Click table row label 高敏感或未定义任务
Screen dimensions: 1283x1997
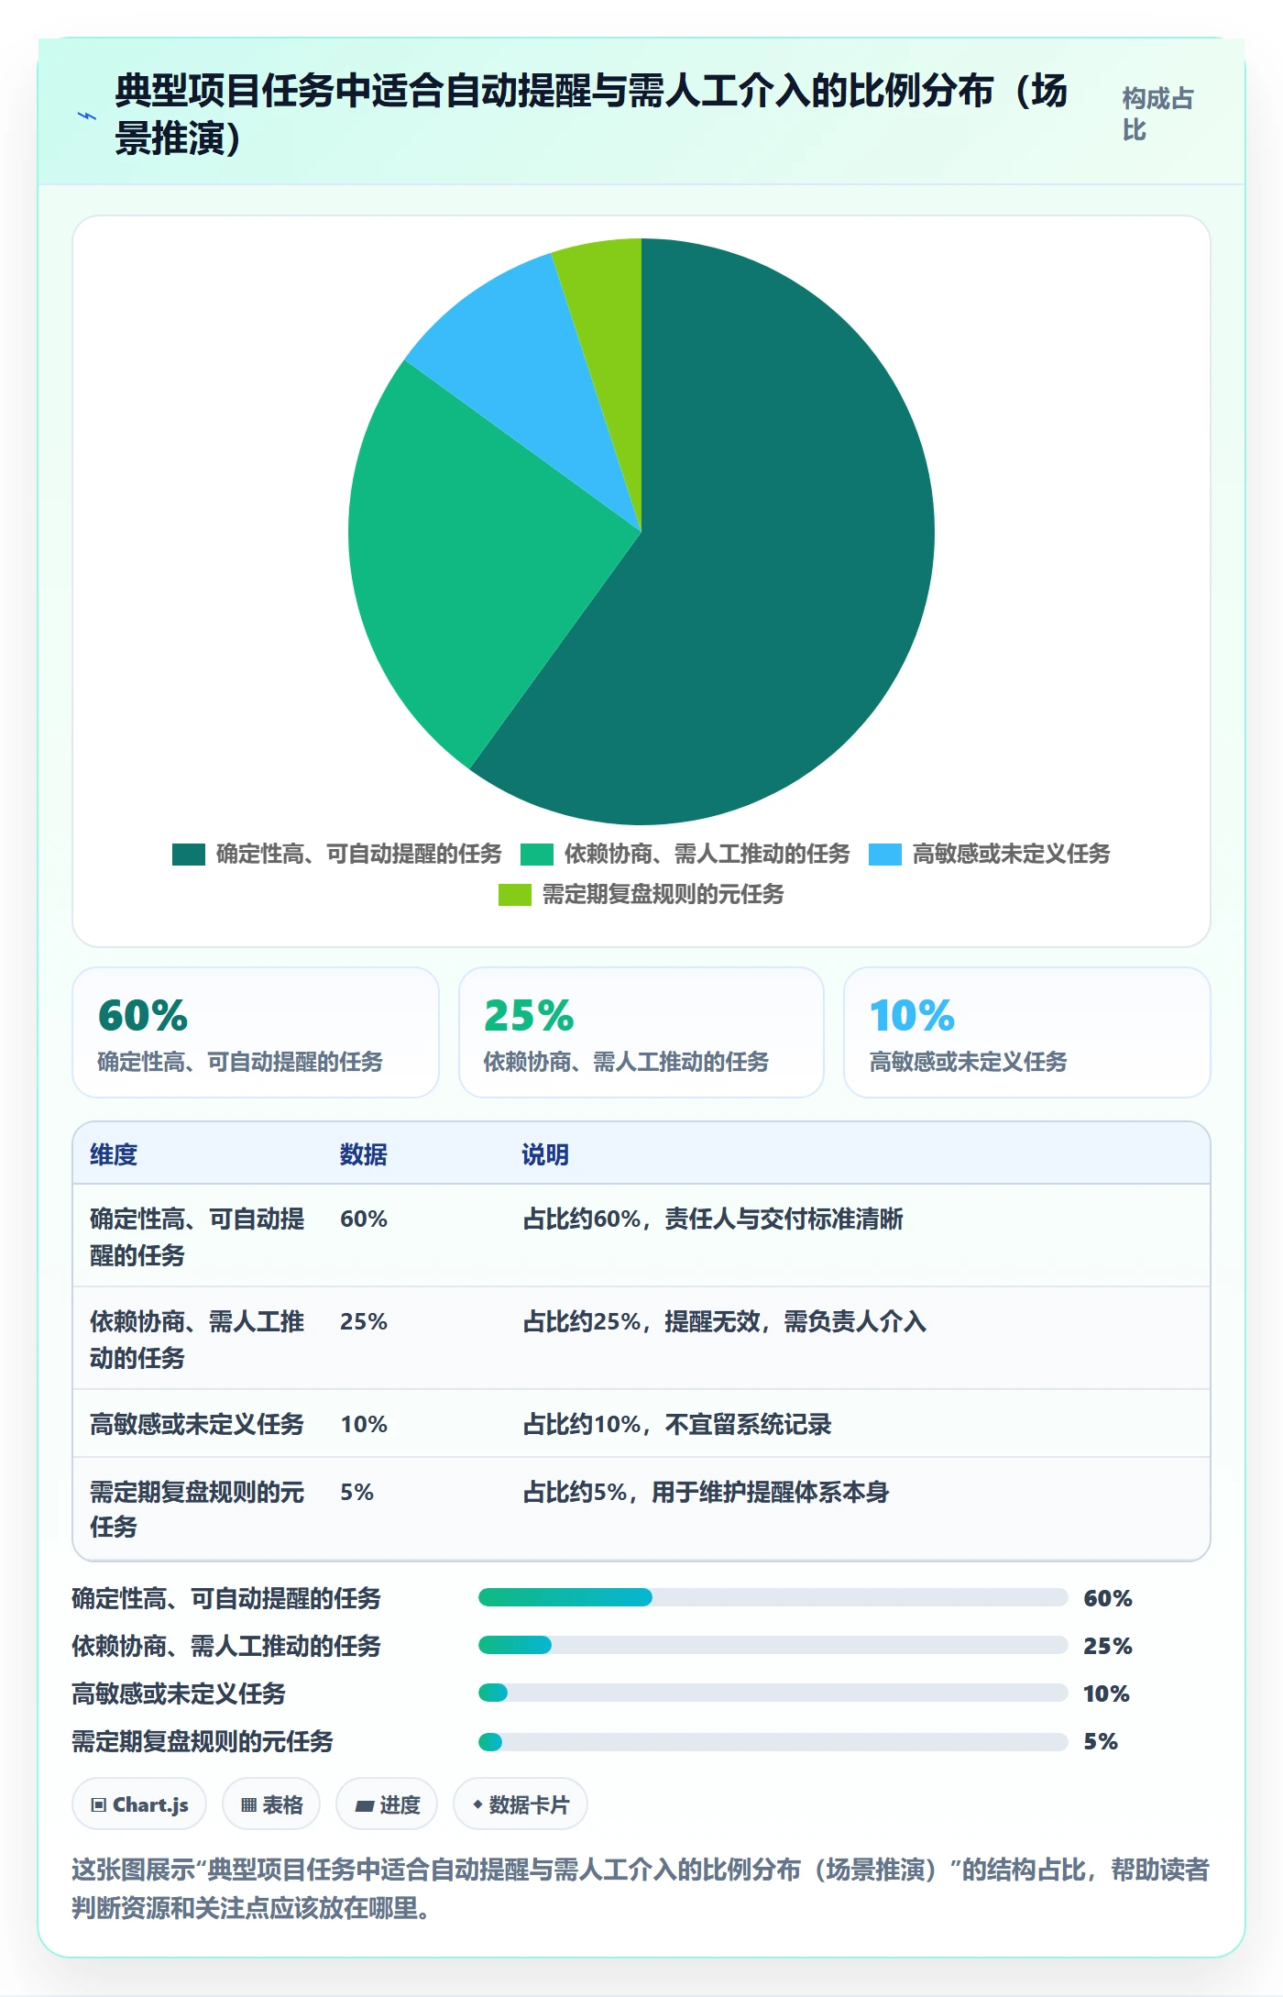(x=197, y=1425)
